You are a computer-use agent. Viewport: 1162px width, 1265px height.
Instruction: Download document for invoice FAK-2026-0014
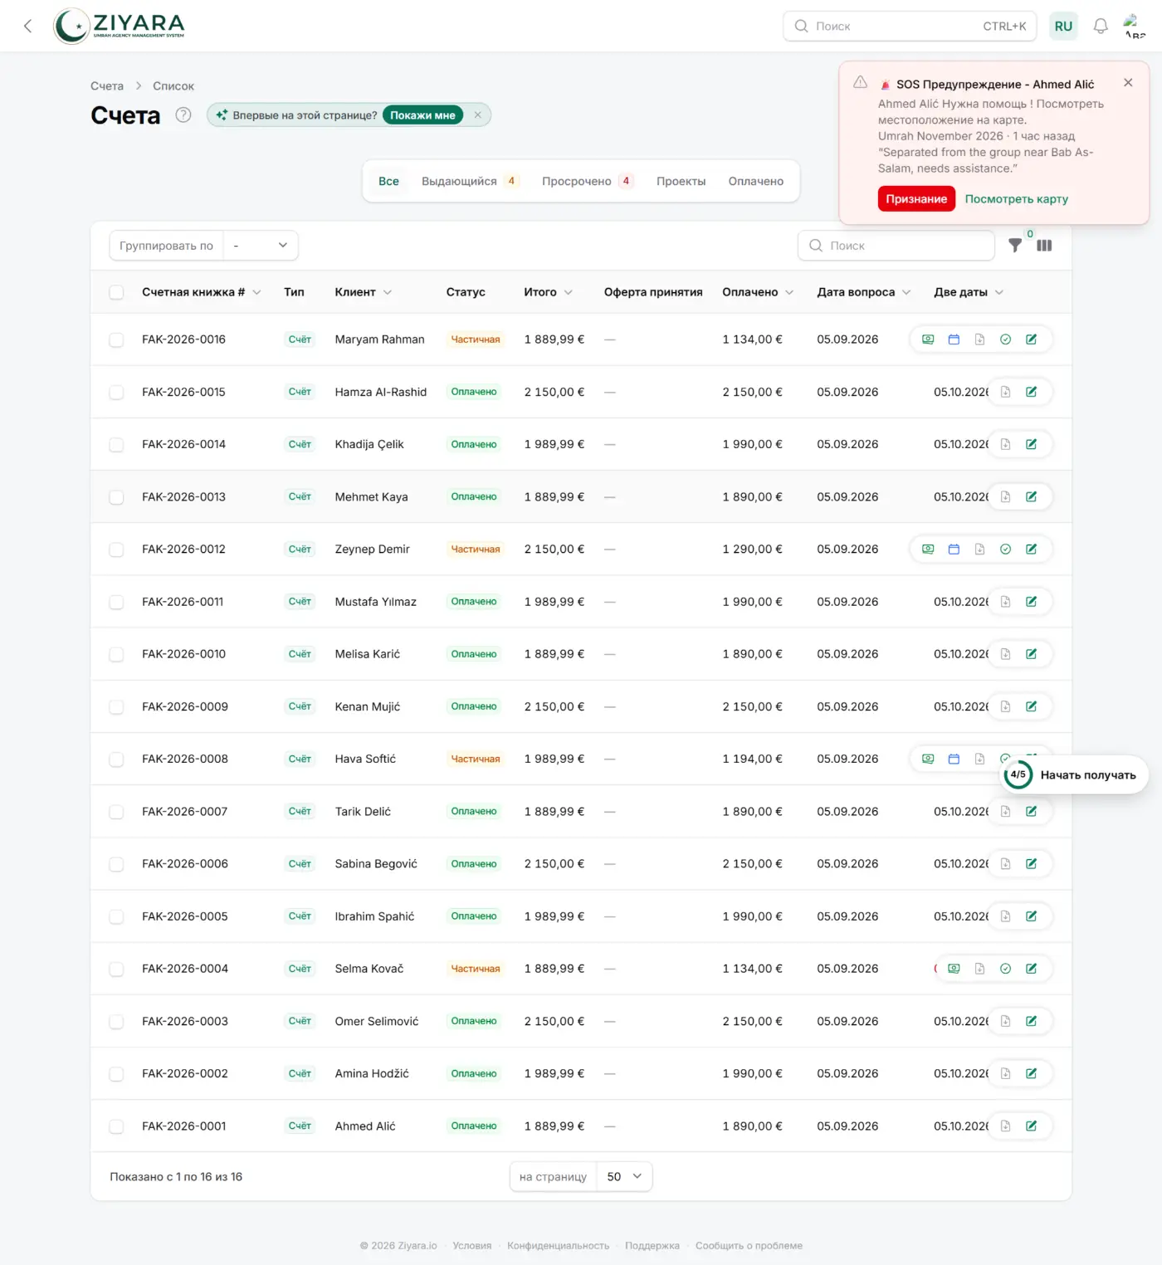1005,444
